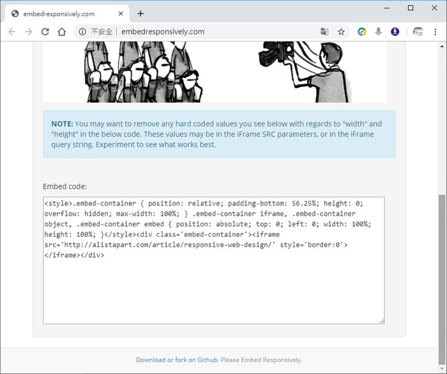Click 'Please Embed Responsively.' footer text
The width and height of the screenshot is (447, 374).
coord(261,360)
